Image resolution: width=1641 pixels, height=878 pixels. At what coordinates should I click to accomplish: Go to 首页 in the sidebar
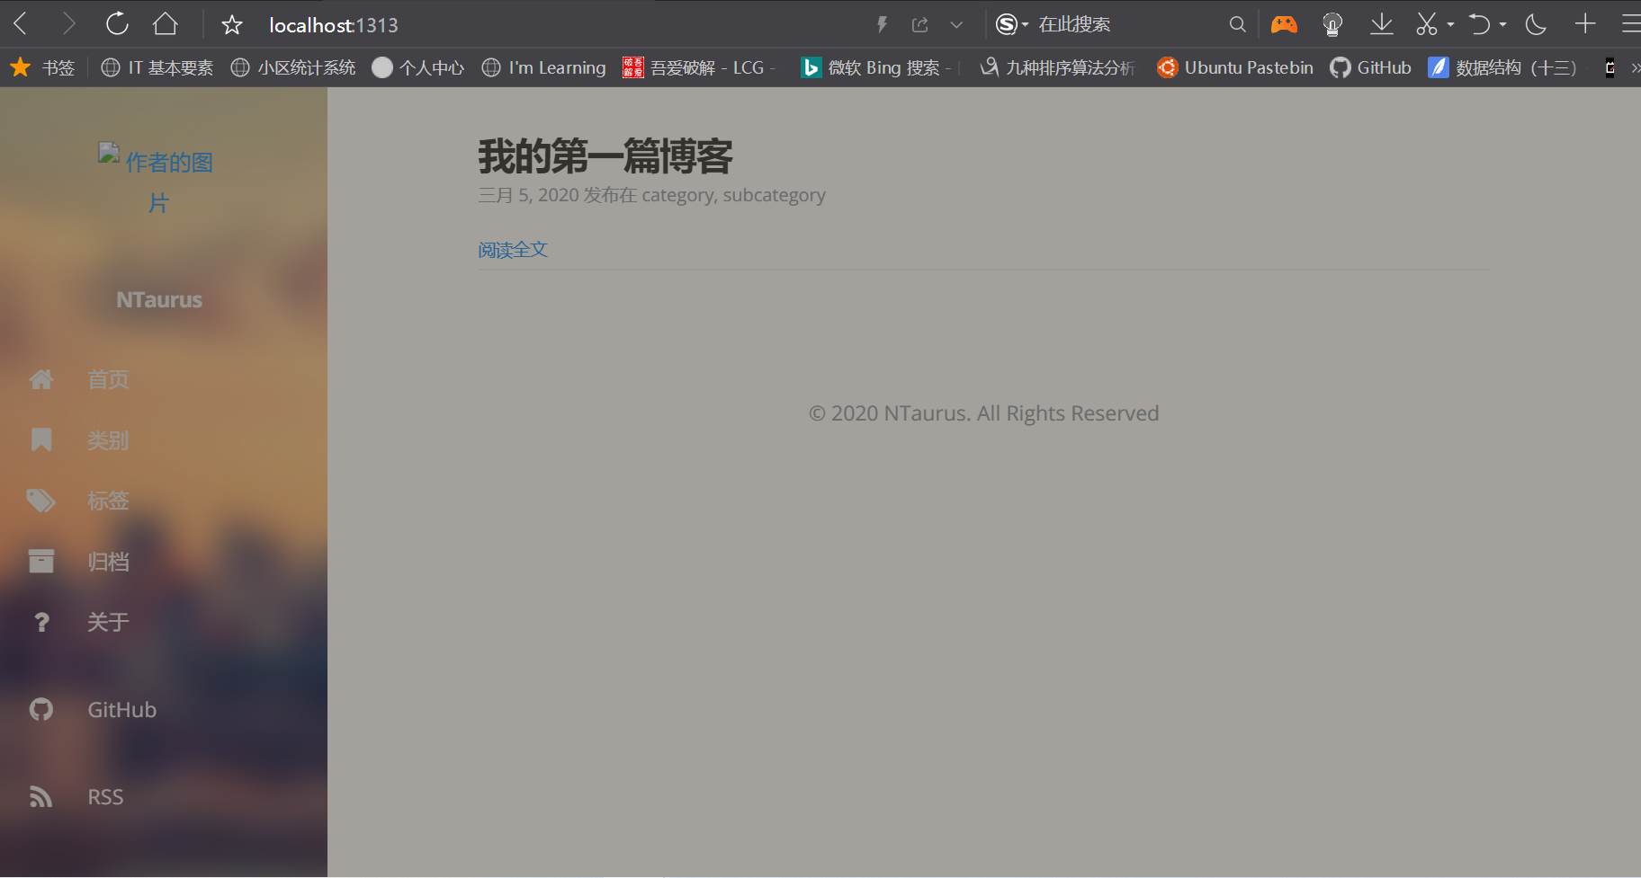pos(108,379)
